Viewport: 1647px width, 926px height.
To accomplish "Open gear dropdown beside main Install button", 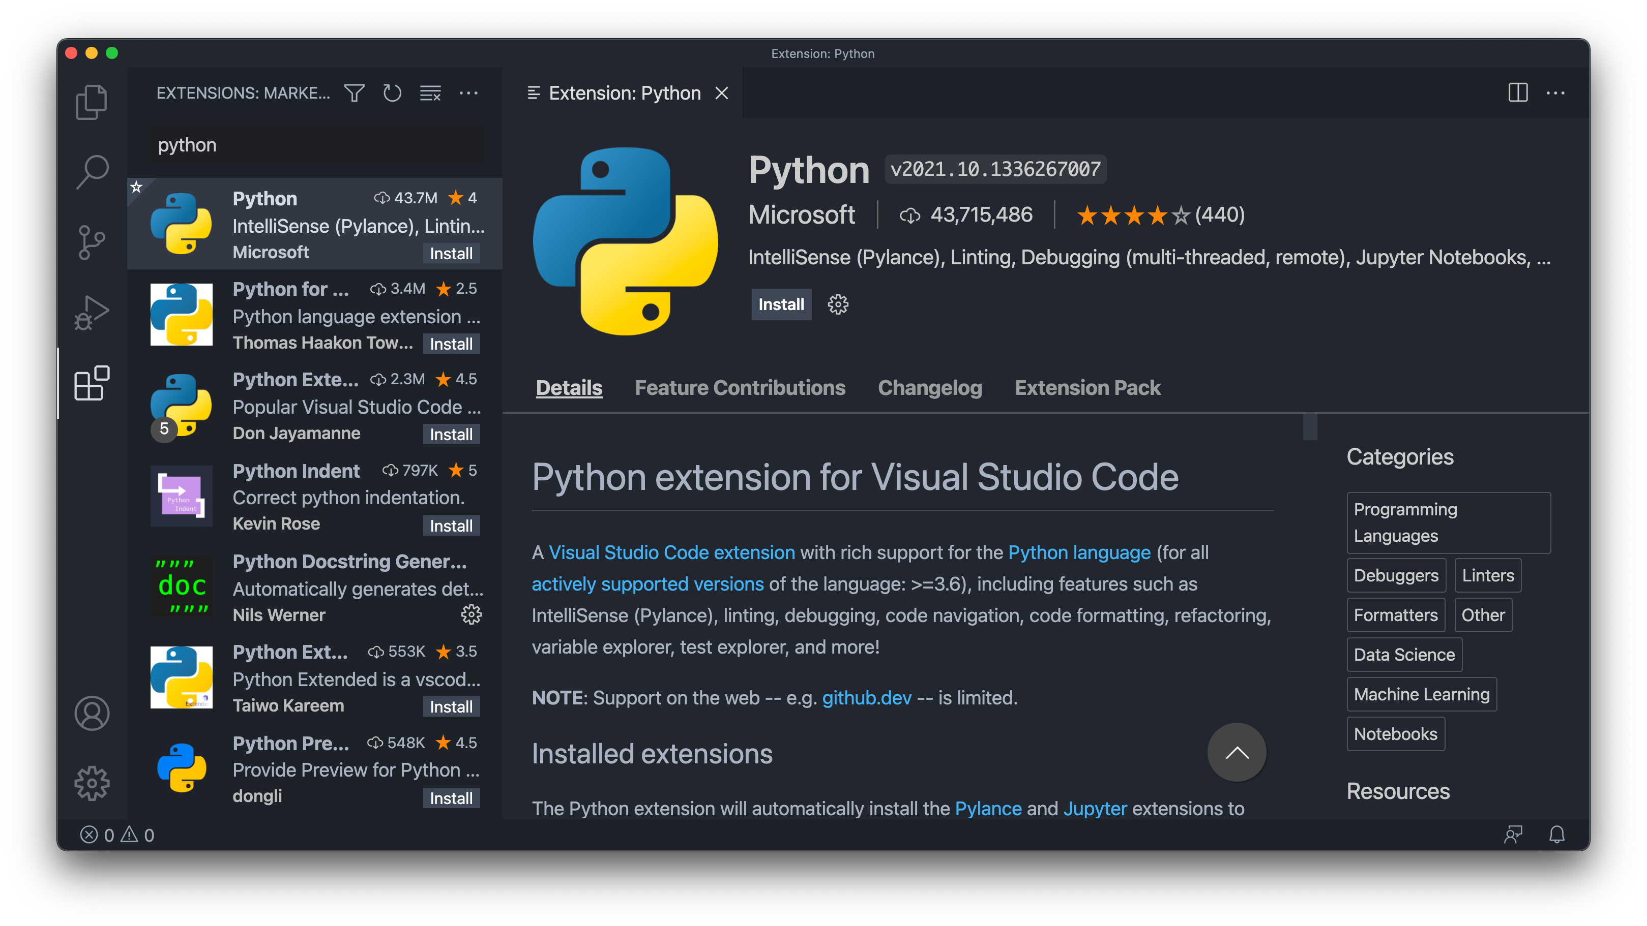I will [x=838, y=304].
